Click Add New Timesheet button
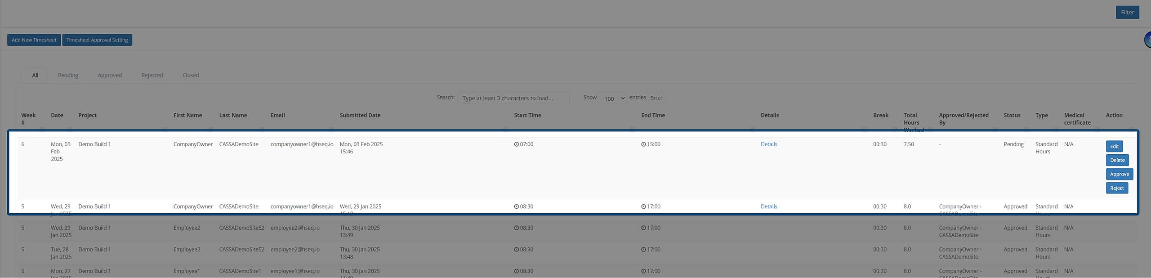 pyautogui.click(x=34, y=40)
